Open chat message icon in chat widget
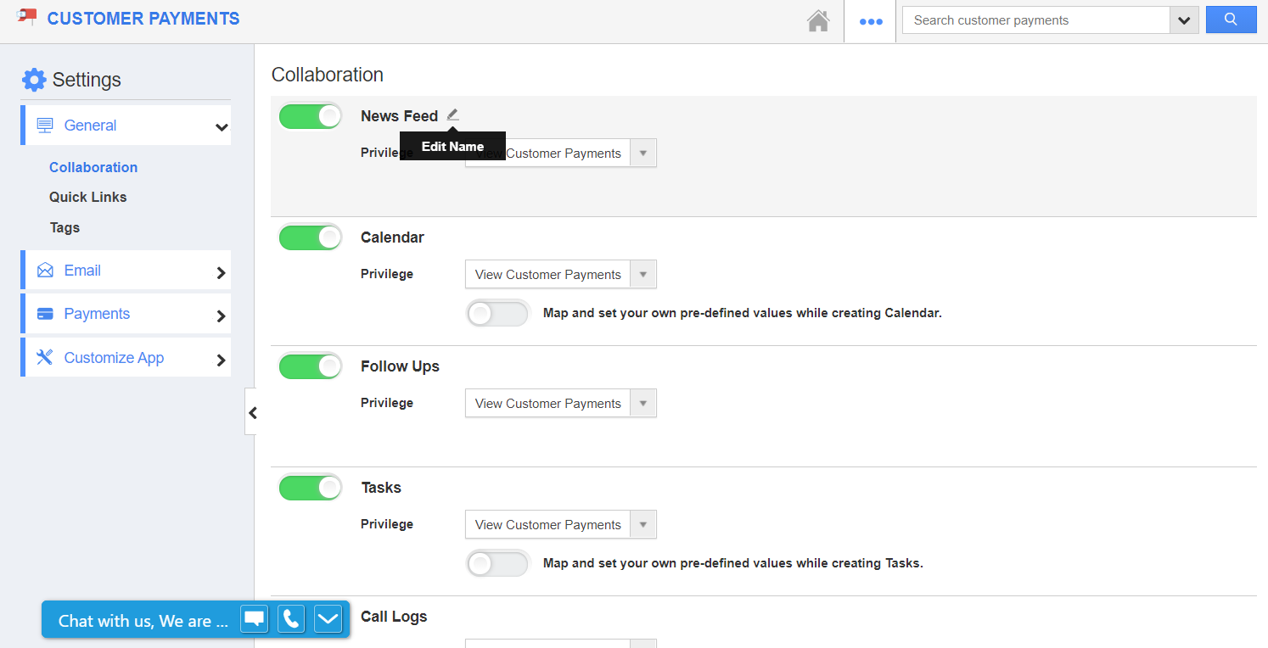Image resolution: width=1268 pixels, height=648 pixels. tap(255, 619)
